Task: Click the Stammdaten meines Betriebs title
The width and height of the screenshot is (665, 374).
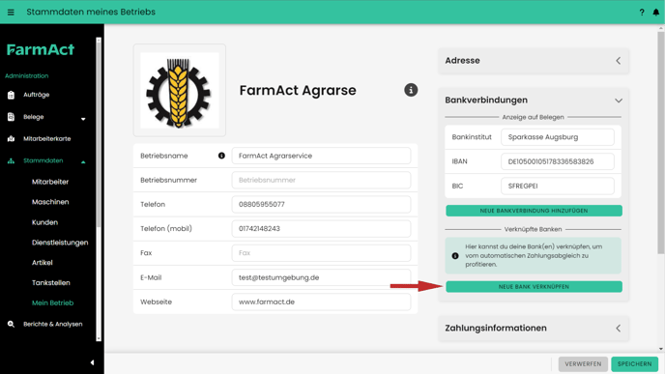Action: pyautogui.click(x=91, y=12)
